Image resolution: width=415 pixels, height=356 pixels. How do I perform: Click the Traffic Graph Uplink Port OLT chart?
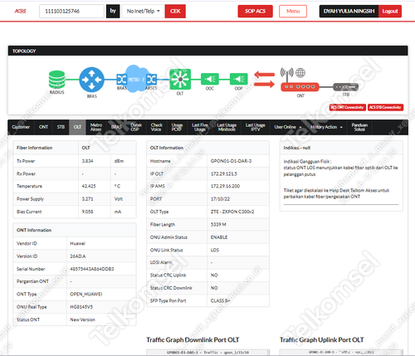tap(341, 352)
